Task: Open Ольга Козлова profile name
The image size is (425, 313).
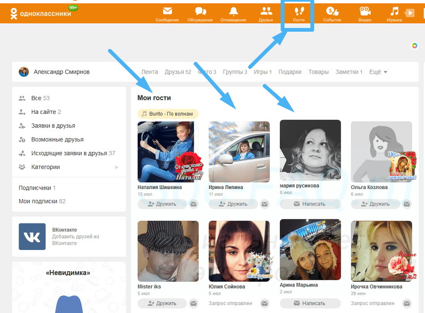Action: [x=369, y=187]
